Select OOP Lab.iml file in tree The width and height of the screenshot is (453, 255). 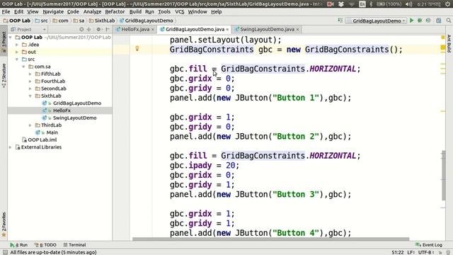[x=42, y=140]
